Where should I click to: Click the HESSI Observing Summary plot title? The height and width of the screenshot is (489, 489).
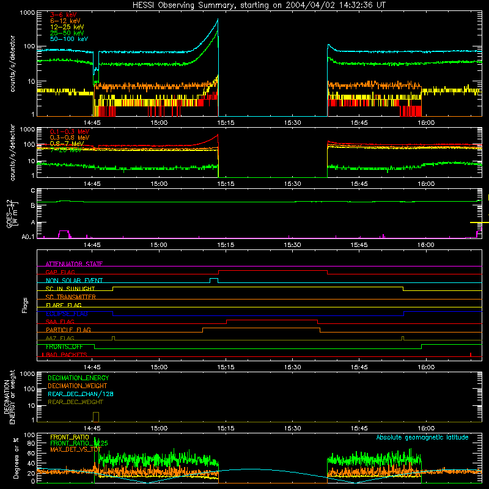(259, 6)
